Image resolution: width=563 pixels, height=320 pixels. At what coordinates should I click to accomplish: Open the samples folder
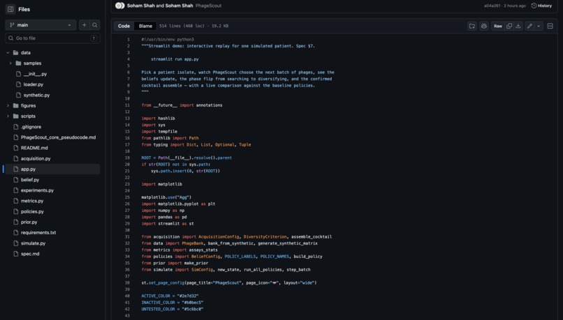point(32,63)
